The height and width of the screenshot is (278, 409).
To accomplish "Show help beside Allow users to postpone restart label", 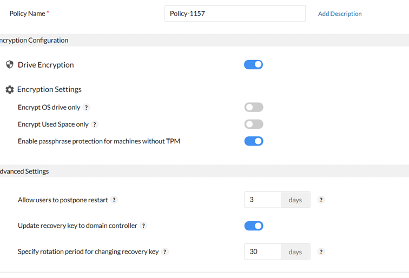I will click(114, 200).
